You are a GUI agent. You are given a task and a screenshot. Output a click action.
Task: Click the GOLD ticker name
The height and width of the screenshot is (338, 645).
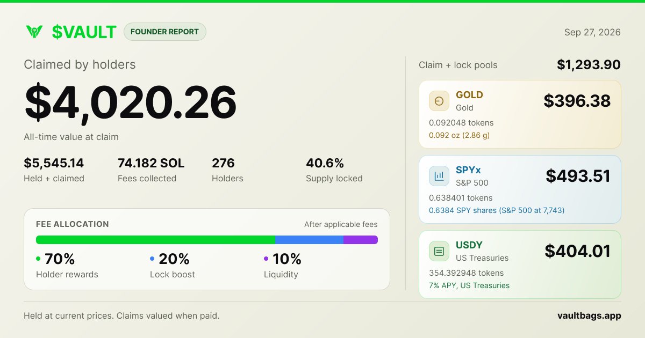coord(469,95)
